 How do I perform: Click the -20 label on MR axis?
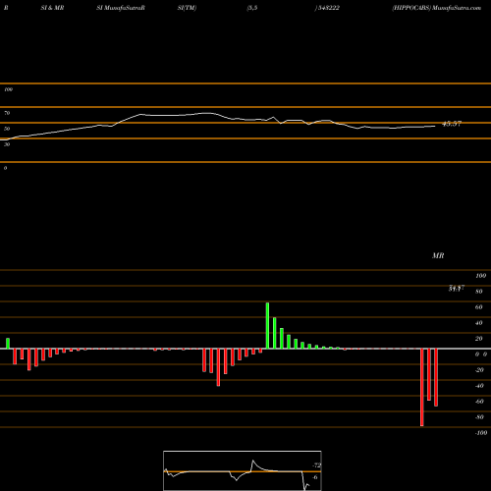479,370
